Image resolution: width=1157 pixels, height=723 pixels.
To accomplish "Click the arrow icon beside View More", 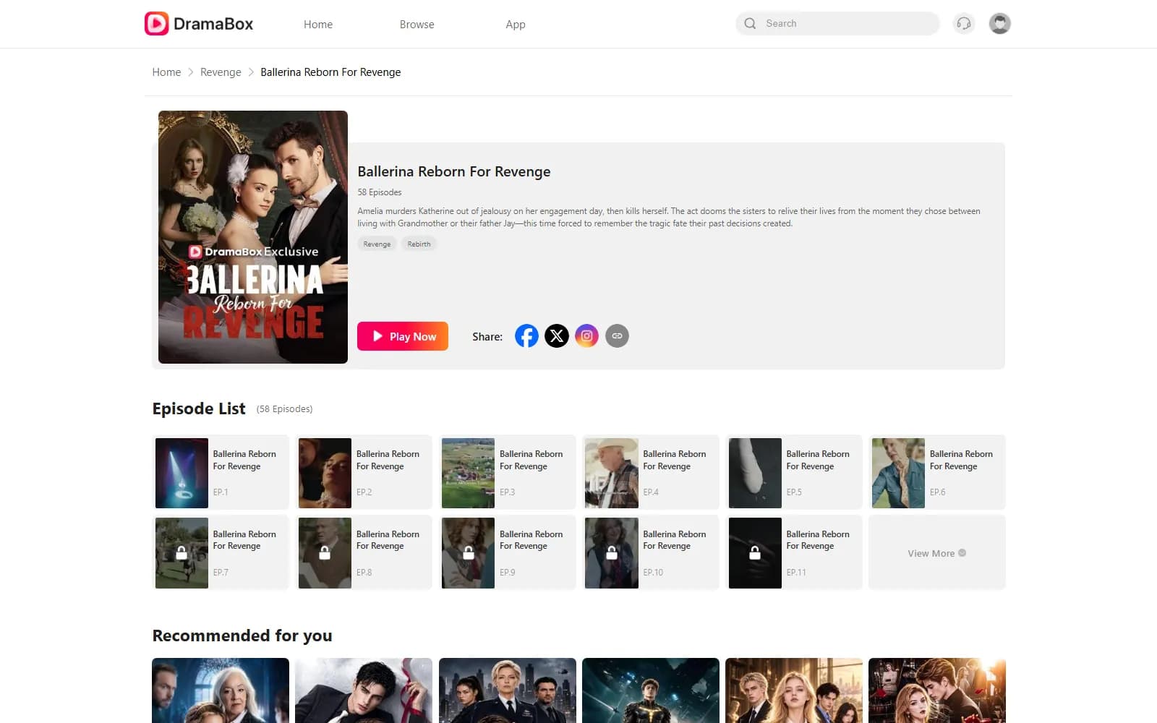I will point(962,553).
